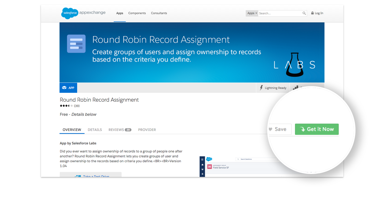Click the hamburger menu icon in preview sidebar
Viewport: 384px width, 204px height.
(202, 160)
